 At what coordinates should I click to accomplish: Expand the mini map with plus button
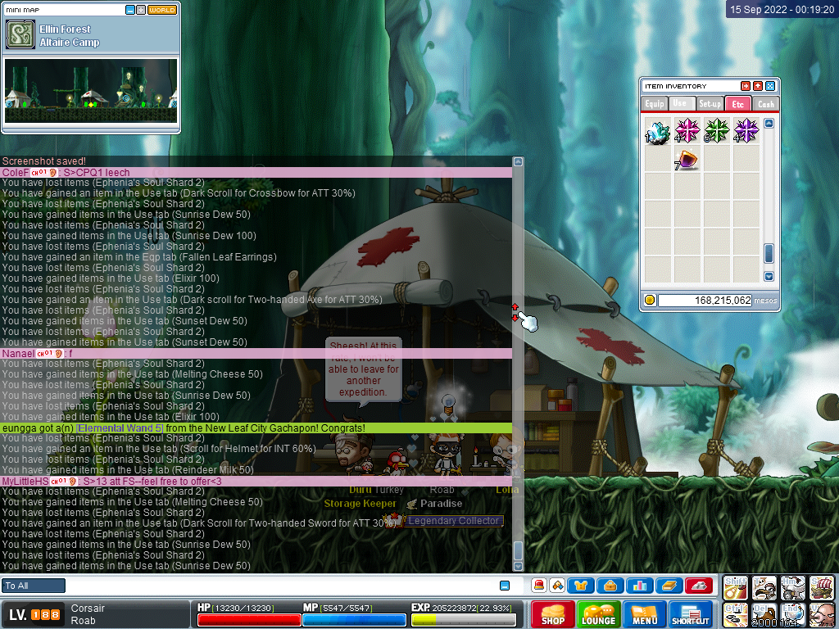141,11
